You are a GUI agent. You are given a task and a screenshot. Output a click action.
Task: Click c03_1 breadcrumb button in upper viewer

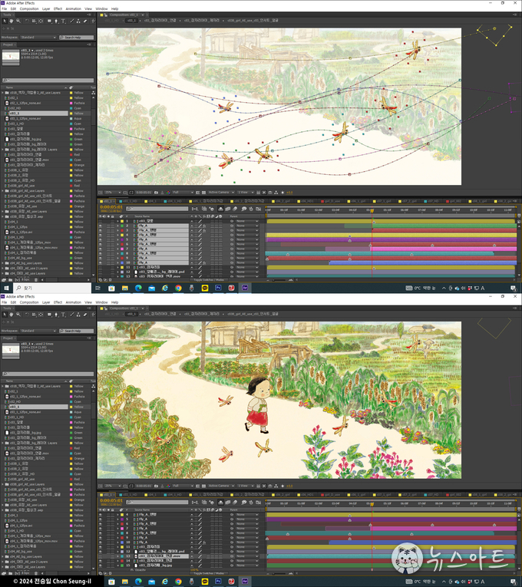tap(131, 20)
